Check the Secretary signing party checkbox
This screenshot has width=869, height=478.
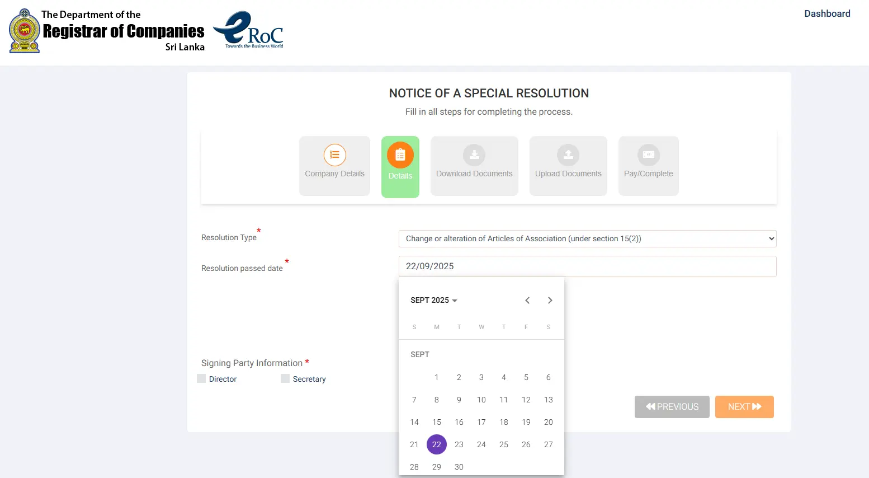pyautogui.click(x=285, y=378)
